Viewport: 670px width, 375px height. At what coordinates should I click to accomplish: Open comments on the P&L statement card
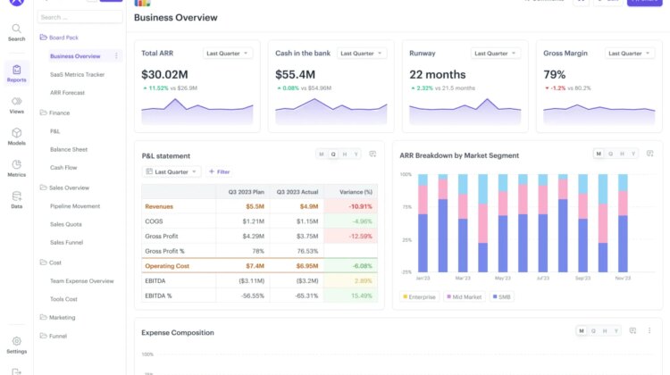click(x=373, y=154)
